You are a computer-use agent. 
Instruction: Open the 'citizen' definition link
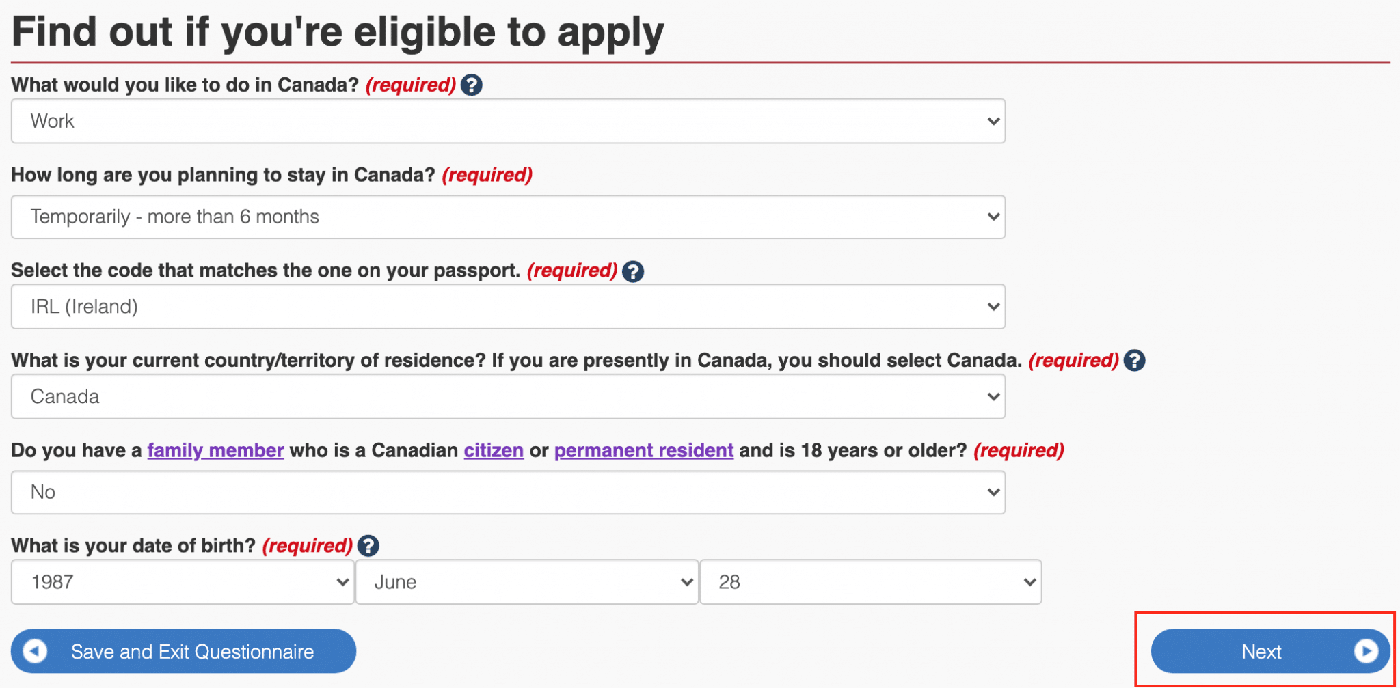494,451
